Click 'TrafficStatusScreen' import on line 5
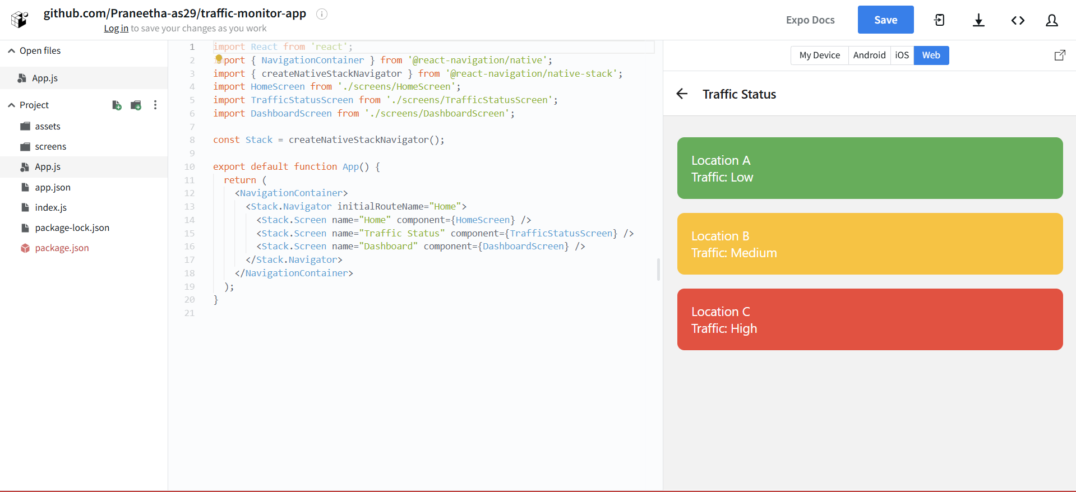 point(302,100)
